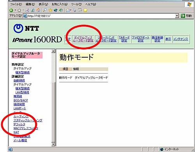The height and width of the screenshot is (152, 195).
Task: Open the ヘルプ(H) menu
Action: (x=91, y=4)
